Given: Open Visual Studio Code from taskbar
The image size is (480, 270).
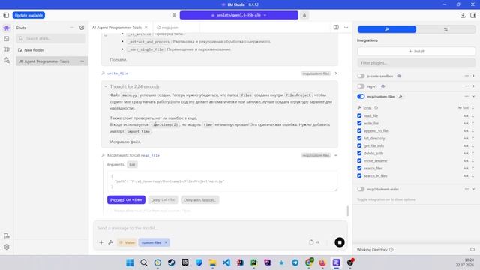Looking at the screenshot, I should [226, 262].
